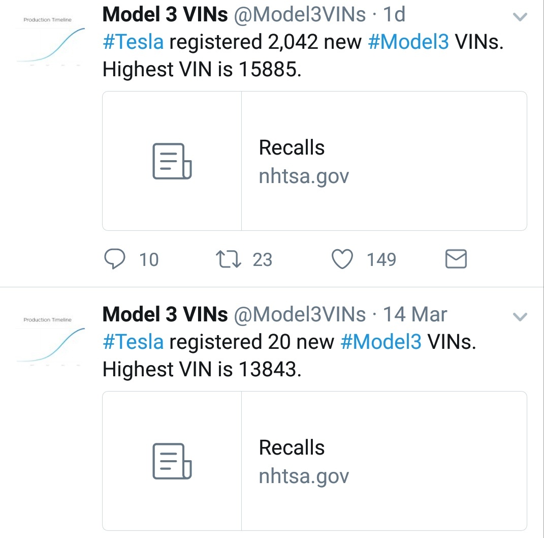Expand options chevron on the 14 Mar tweet
The image size is (544, 538).
(520, 317)
